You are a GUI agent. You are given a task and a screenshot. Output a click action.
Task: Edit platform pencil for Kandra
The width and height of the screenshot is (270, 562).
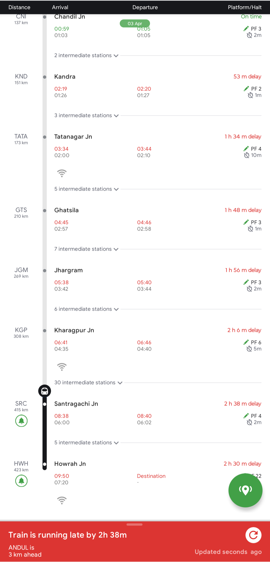point(246,89)
